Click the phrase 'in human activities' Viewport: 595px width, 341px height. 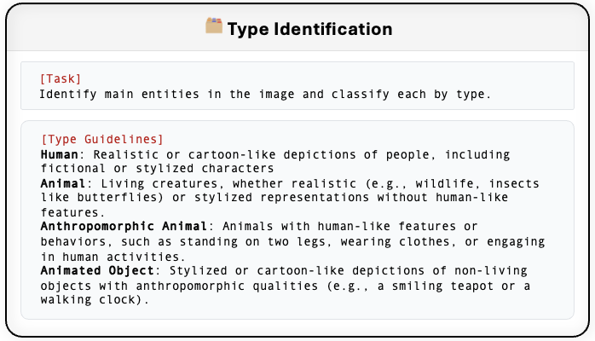109,255
